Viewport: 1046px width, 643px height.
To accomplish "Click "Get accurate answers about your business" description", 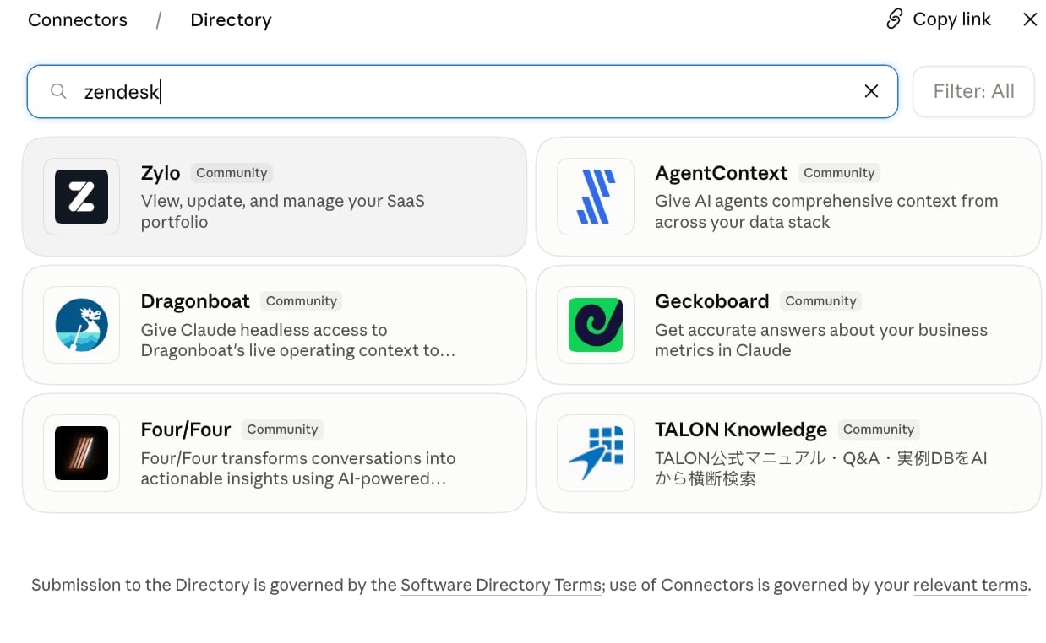I will point(821,340).
